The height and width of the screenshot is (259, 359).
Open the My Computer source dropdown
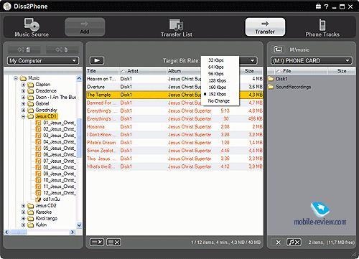[43, 60]
